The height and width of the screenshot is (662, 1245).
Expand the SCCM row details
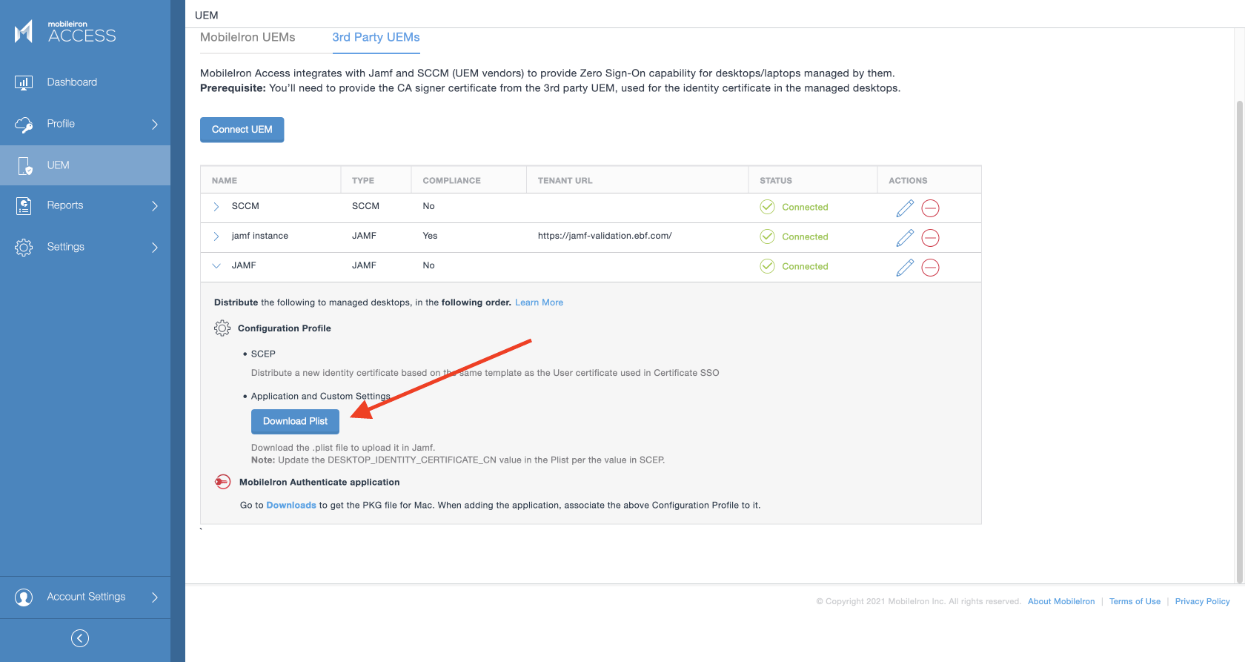[216, 207]
